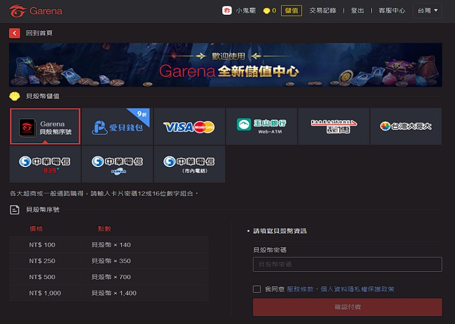
Task: Open 交易記錄 in top navigation
Action: point(322,11)
